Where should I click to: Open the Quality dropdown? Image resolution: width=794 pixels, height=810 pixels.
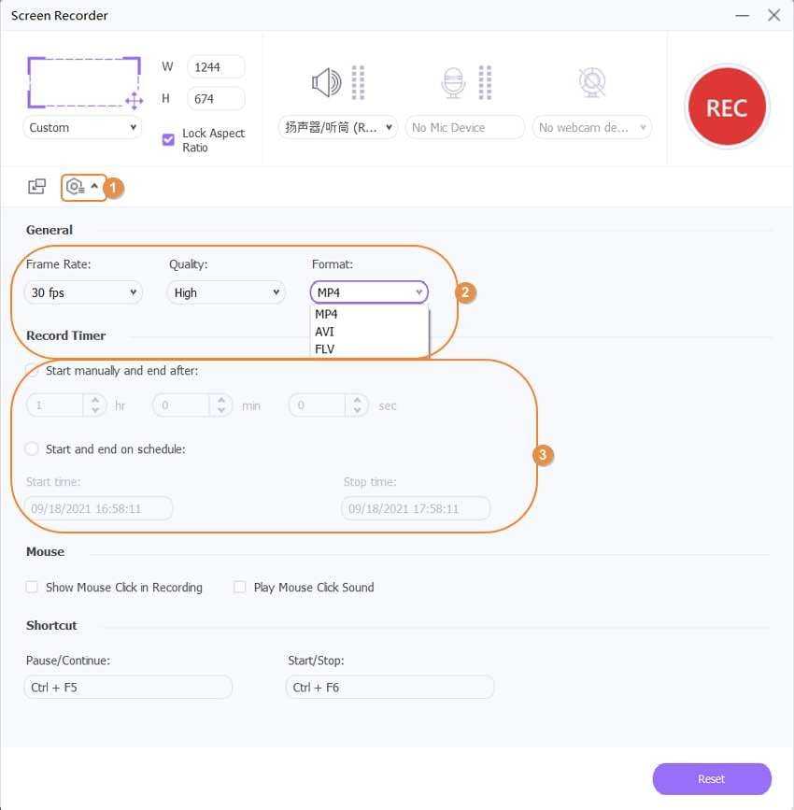(225, 292)
